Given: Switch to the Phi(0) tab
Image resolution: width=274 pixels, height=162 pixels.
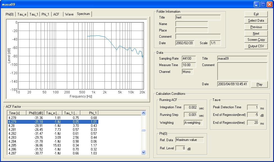Looking at the screenshot, I should click(10, 14).
